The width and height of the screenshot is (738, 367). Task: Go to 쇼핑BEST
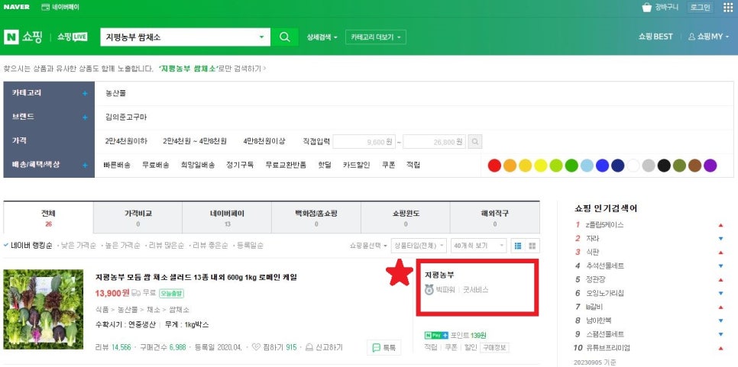click(x=655, y=37)
